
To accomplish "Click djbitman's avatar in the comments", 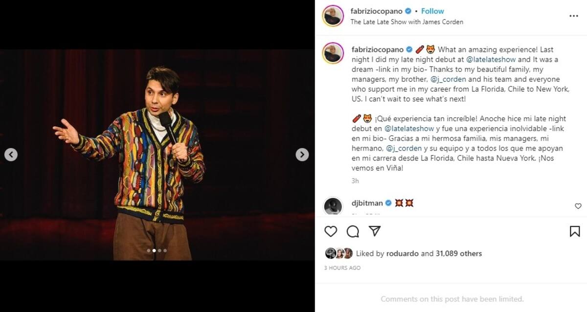I will coord(333,206).
